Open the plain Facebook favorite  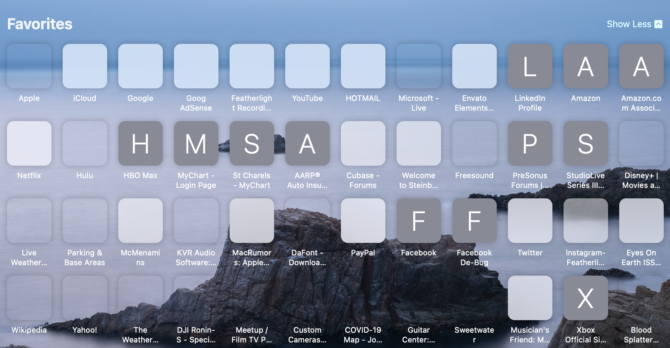tap(419, 221)
